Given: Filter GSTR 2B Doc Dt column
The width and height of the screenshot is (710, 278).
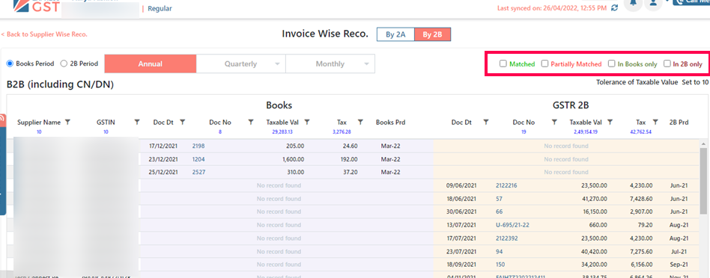Looking at the screenshot, I should point(485,122).
